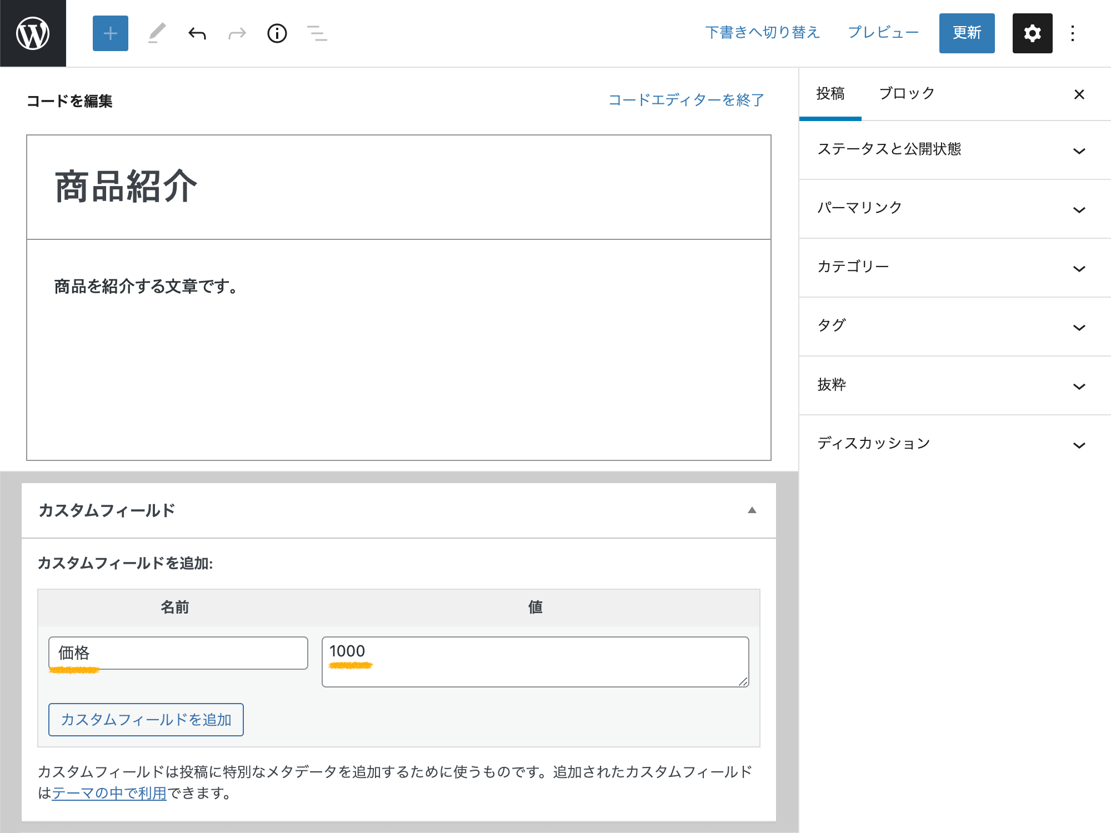Click the カスタムフィールドを追加: label
Screen dimensions: 1111x833
126,564
